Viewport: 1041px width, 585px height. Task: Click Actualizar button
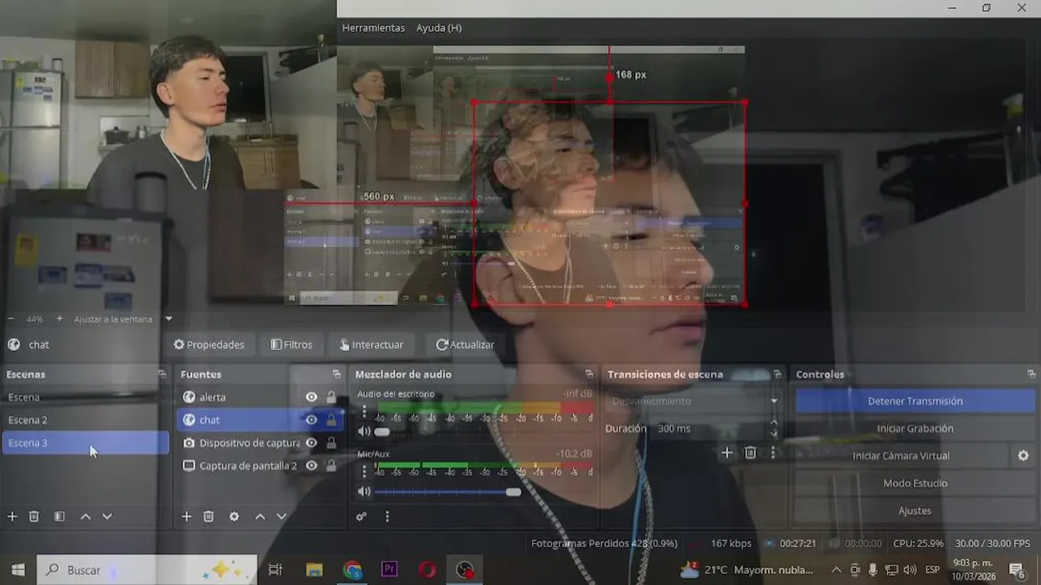464,344
